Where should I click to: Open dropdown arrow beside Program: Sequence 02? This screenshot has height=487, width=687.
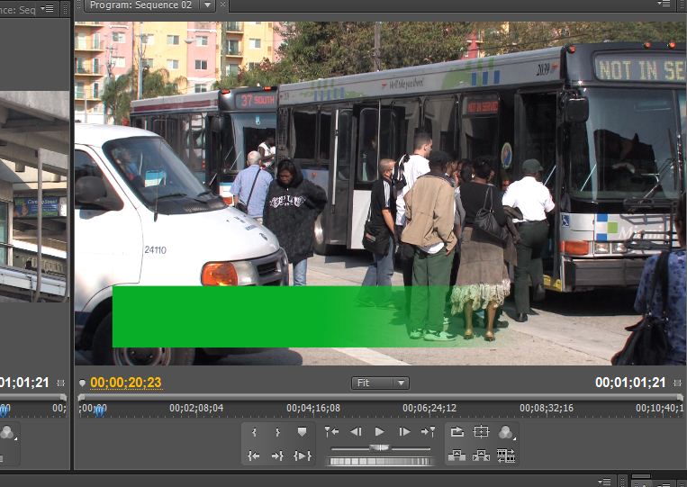[x=207, y=5]
